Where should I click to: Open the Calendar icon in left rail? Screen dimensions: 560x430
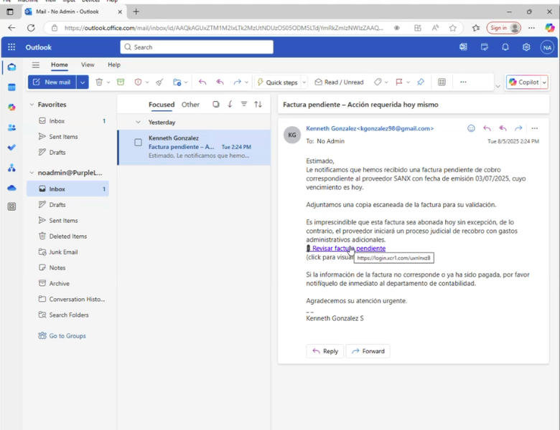pos(11,87)
